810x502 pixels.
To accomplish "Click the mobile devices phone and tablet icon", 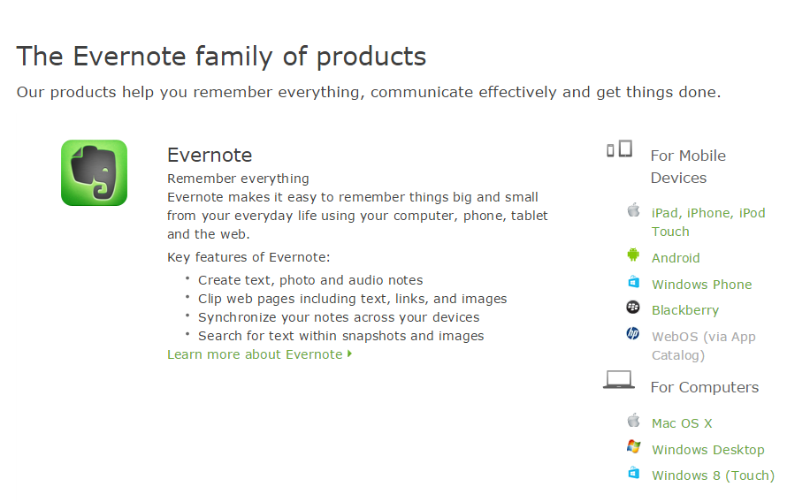I will (x=619, y=148).
